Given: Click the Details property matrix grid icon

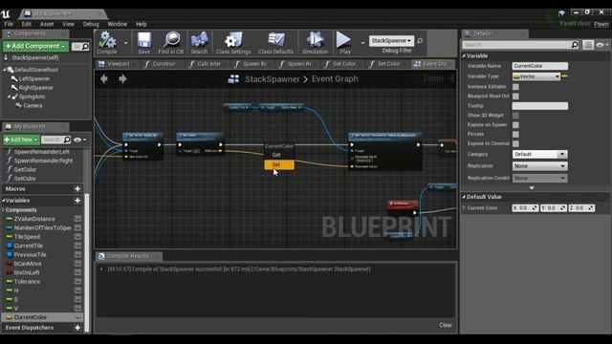Looking at the screenshot, I should point(588,45).
